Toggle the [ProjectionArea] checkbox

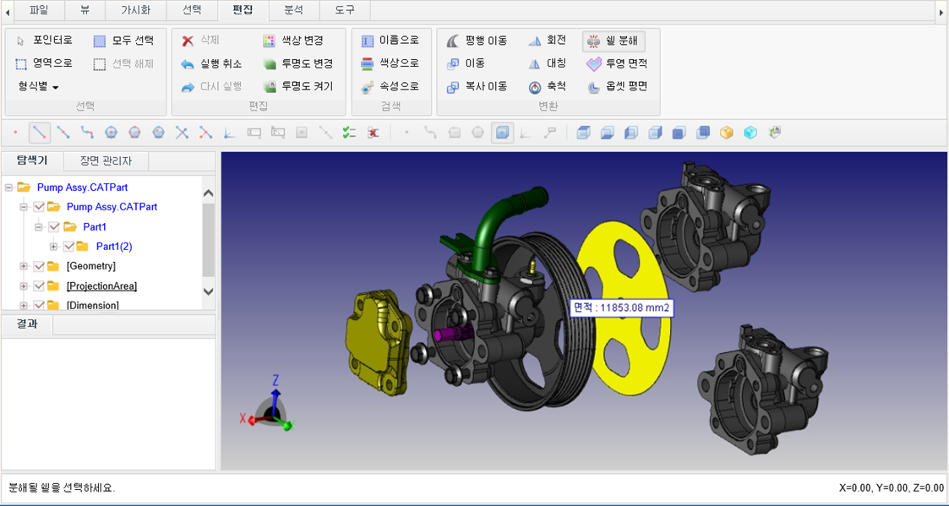pos(39,286)
